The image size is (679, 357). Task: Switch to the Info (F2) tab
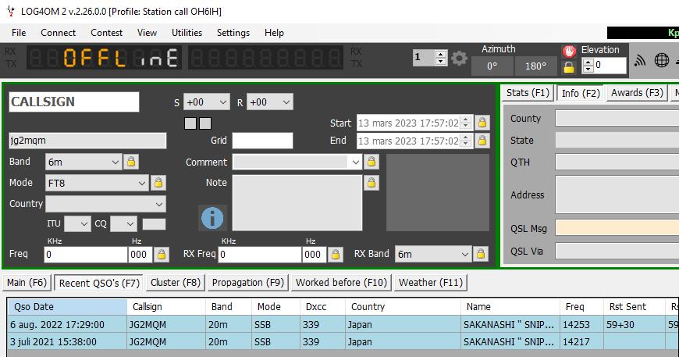tap(580, 93)
